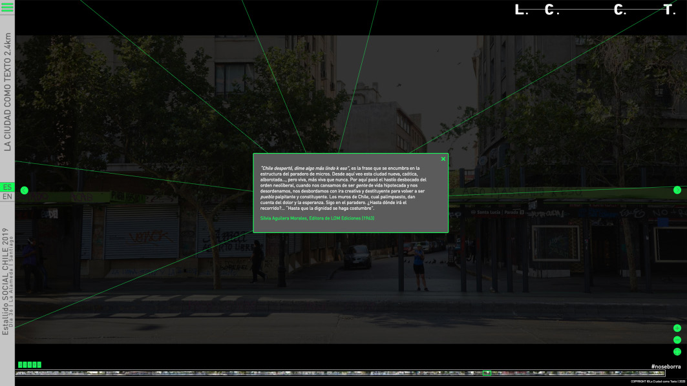Switch language to EN

click(x=7, y=197)
